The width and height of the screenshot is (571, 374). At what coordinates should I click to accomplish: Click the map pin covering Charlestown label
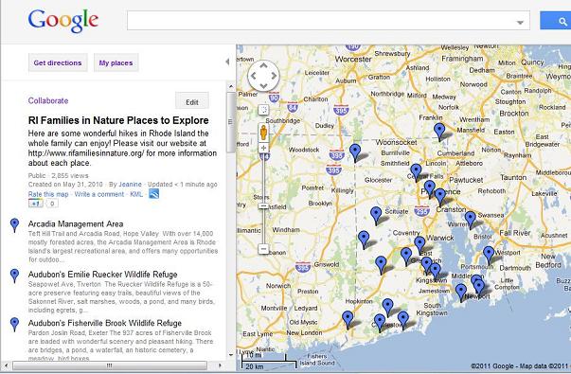[x=380, y=322]
